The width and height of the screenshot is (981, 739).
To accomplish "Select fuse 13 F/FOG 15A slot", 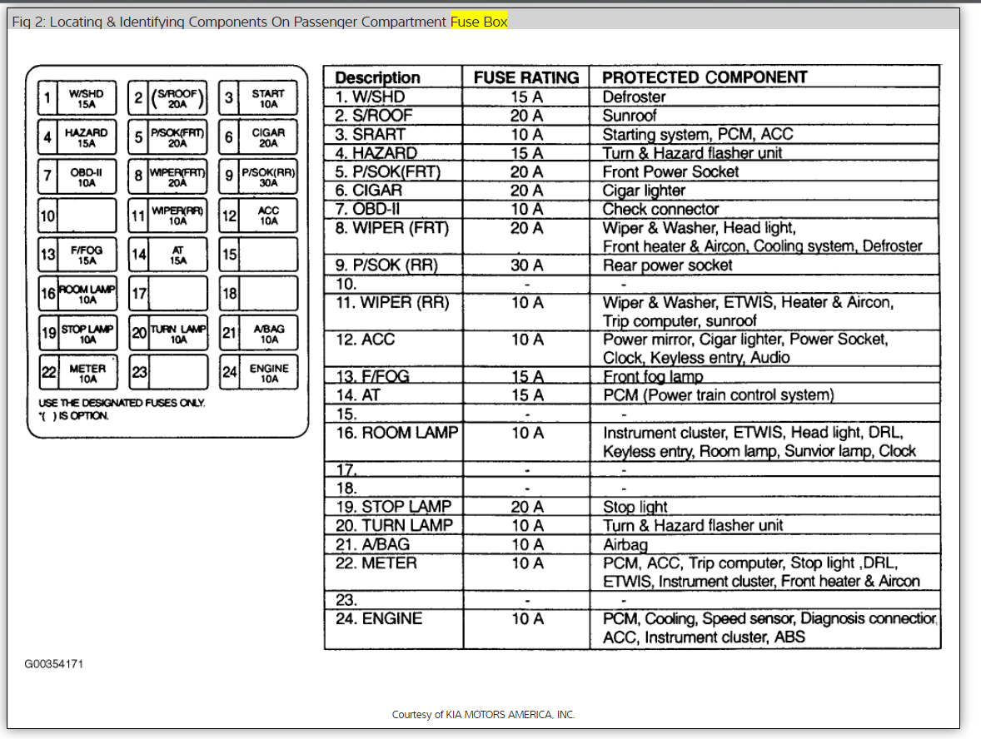I will pos(77,255).
